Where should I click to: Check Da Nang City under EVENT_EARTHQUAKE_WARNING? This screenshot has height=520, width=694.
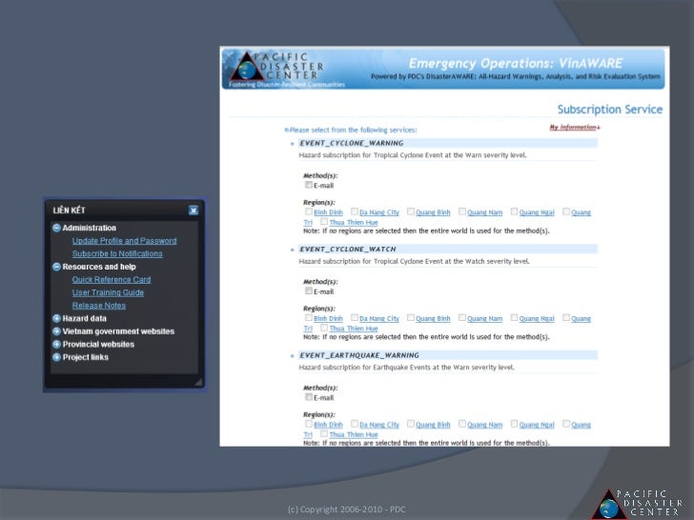pos(355,424)
